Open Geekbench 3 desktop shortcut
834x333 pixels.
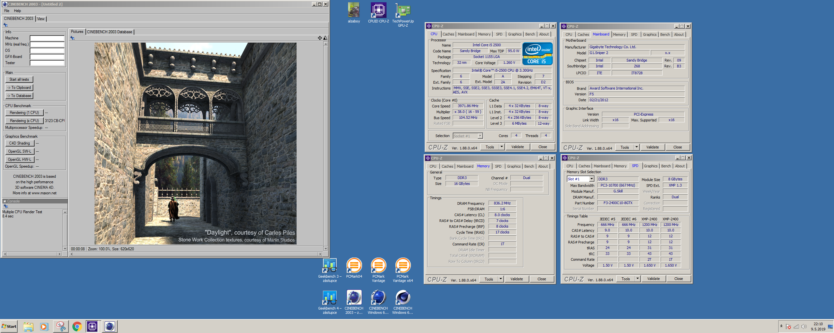pos(329,270)
